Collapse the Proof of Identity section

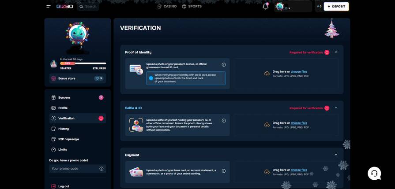(x=336, y=52)
